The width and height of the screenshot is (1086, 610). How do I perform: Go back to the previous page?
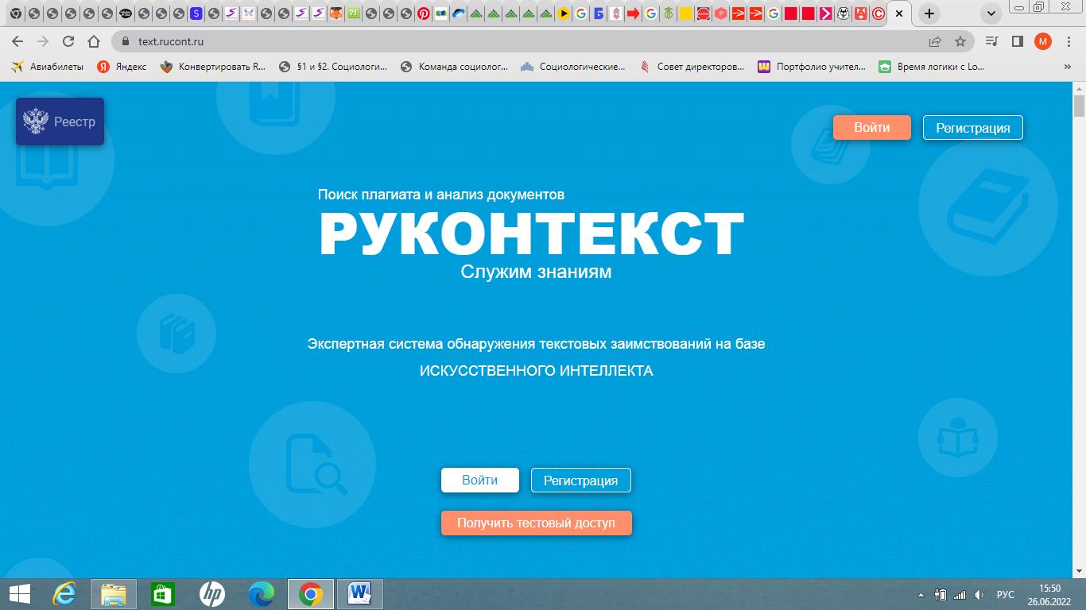click(x=17, y=41)
